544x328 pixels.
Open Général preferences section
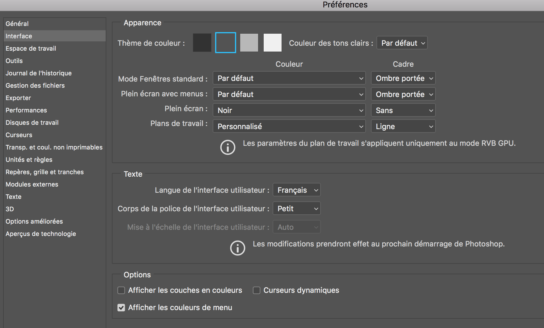point(17,24)
